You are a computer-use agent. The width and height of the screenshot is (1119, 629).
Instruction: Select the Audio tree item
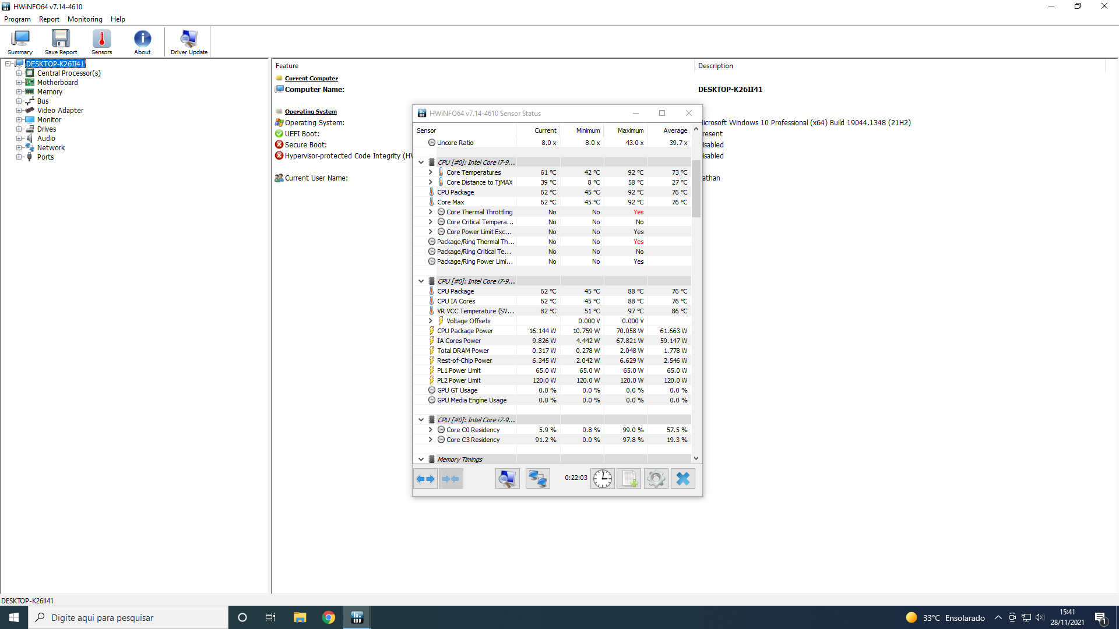(x=46, y=139)
